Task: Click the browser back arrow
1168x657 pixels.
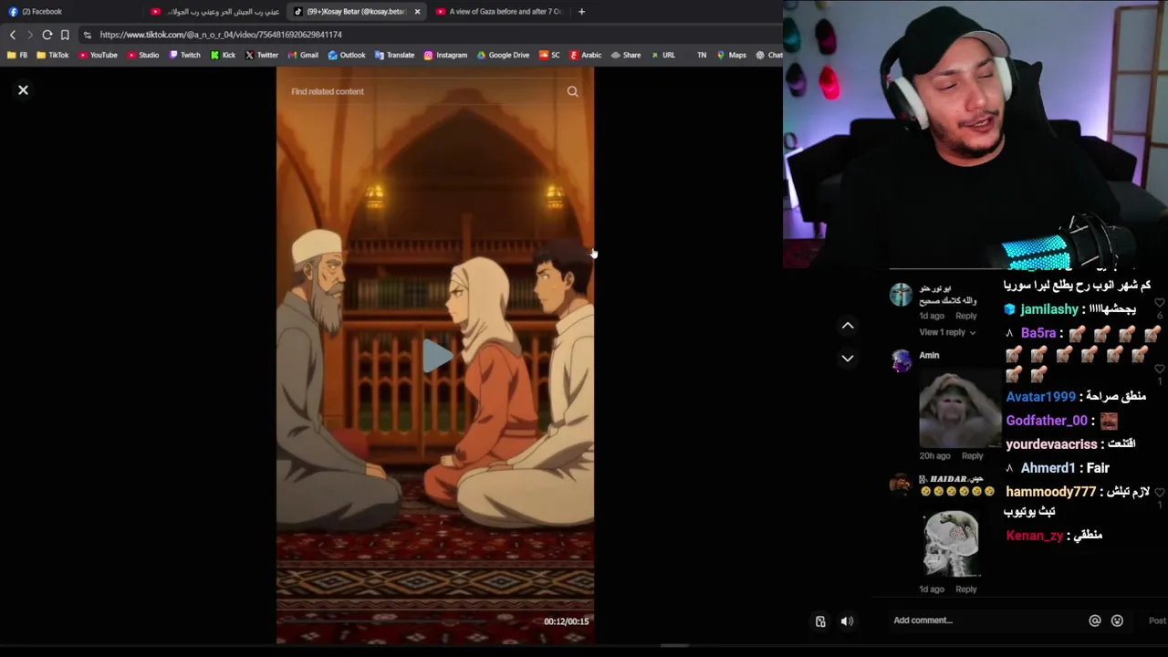Action: (13, 35)
